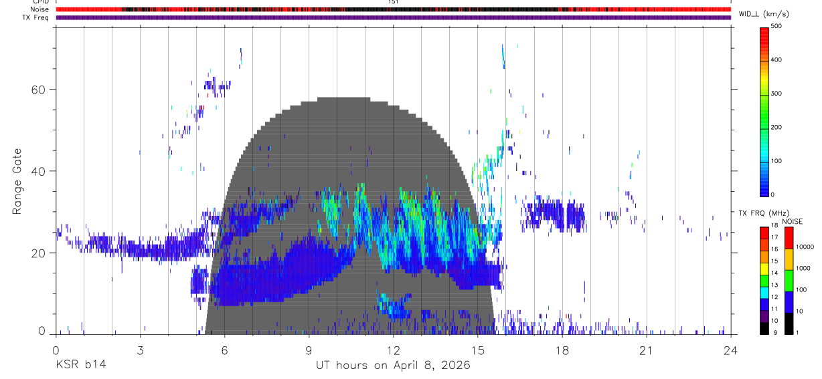Click the 'NOISE' legend title
This screenshot has width=822, height=379.
792,221
